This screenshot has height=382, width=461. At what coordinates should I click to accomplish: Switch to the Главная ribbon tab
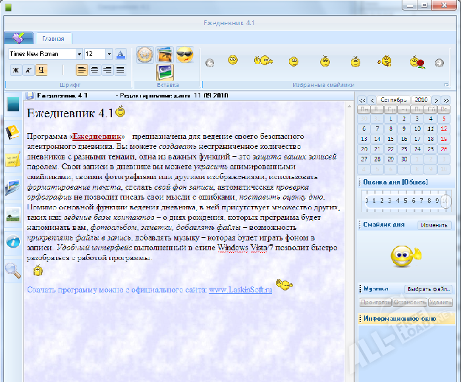tap(53, 39)
